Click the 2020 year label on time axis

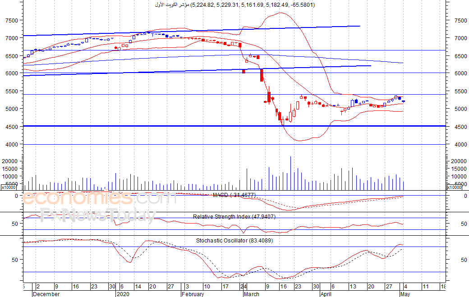click(x=123, y=294)
